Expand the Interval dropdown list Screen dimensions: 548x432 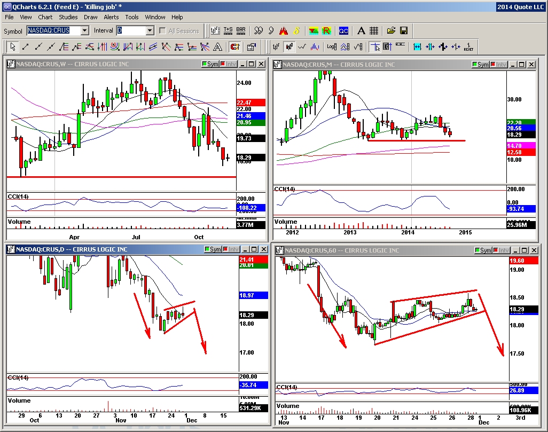[150, 30]
